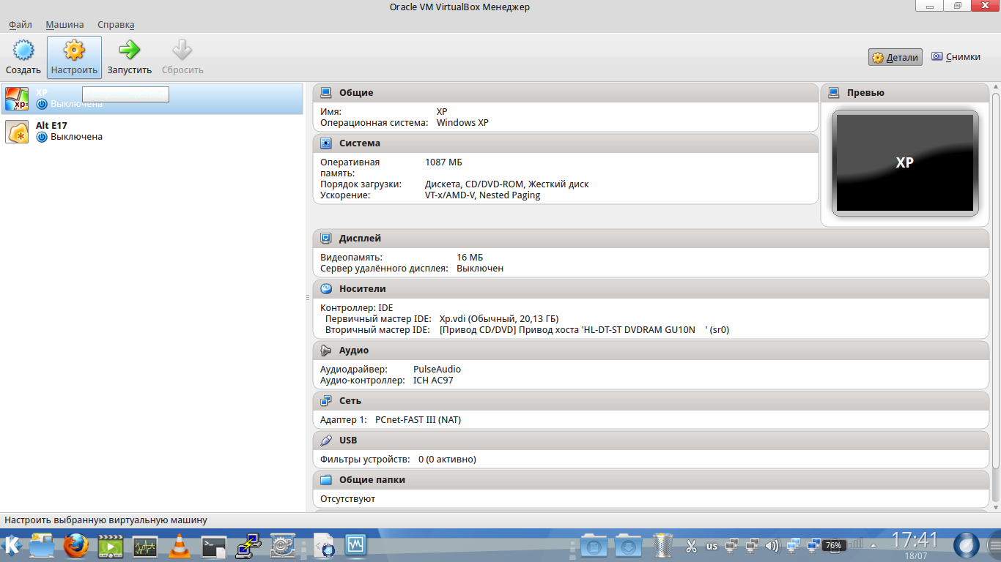Open the clipboard scissors tray icon
This screenshot has width=1001, height=562.
[690, 546]
